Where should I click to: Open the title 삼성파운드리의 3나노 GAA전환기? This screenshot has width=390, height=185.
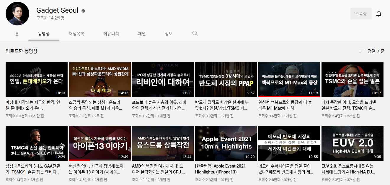(33, 169)
